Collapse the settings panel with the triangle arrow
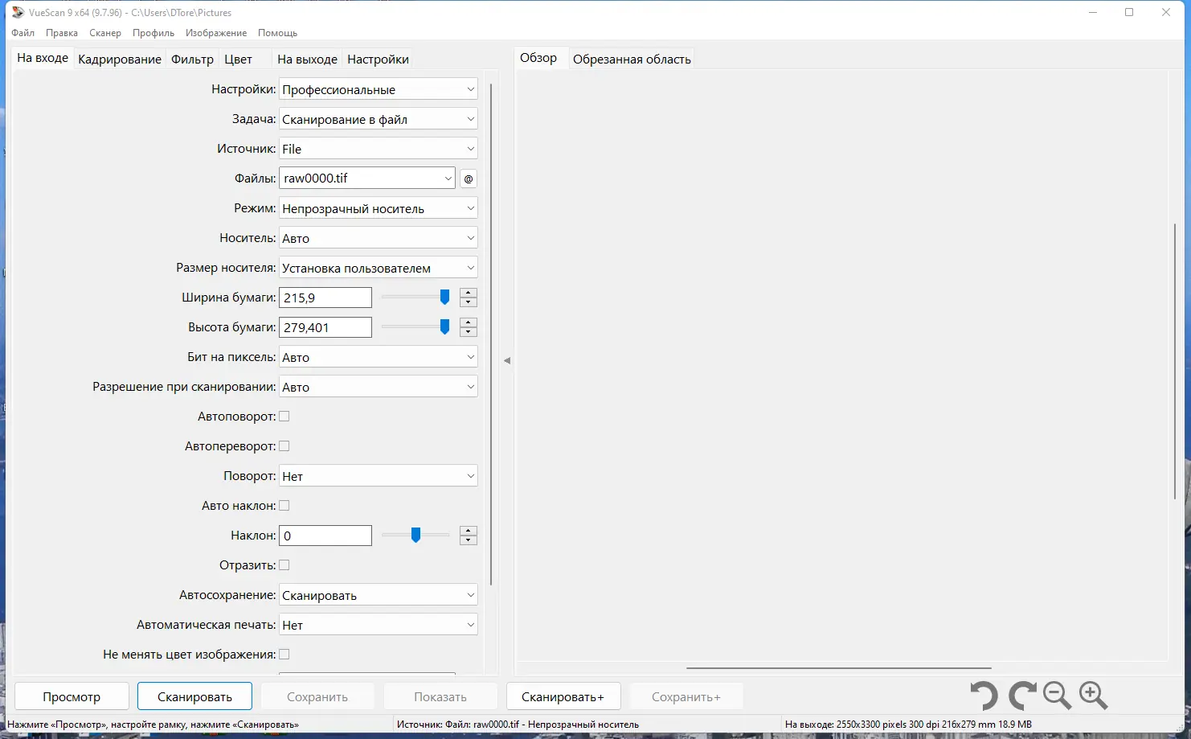 [x=507, y=360]
